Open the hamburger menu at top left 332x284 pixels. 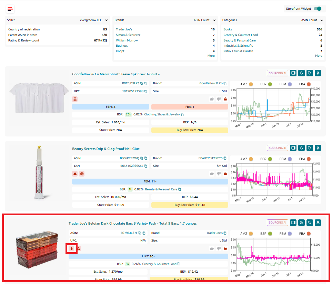[x=10, y=9]
